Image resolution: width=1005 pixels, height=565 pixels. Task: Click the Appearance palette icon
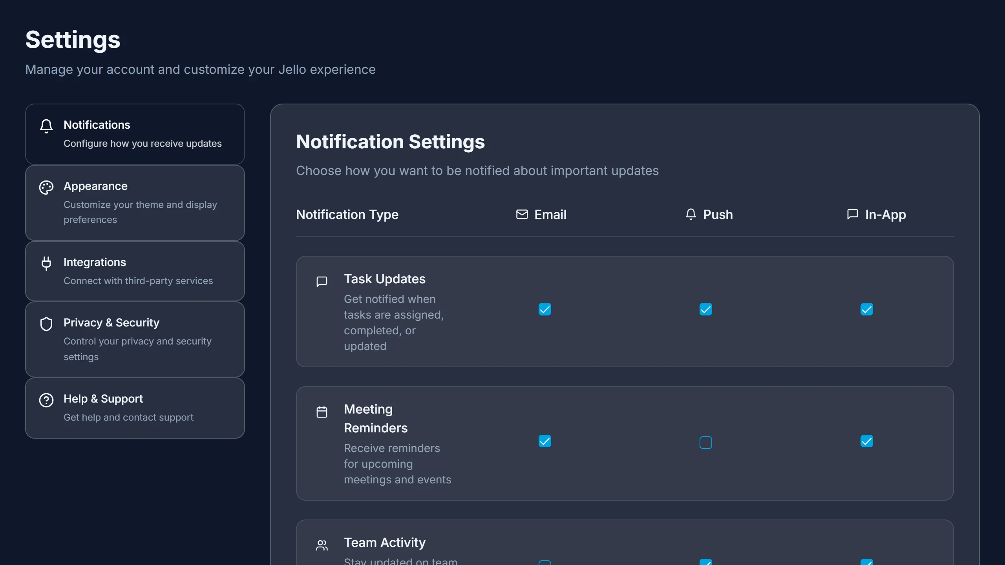[x=46, y=188]
